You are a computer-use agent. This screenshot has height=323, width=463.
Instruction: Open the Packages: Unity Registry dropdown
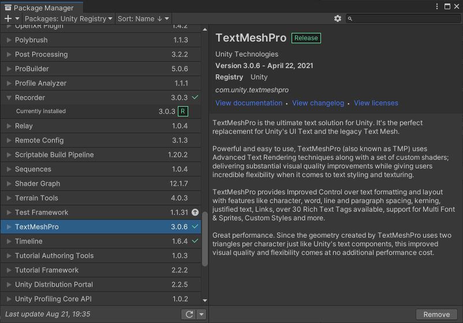pos(69,18)
